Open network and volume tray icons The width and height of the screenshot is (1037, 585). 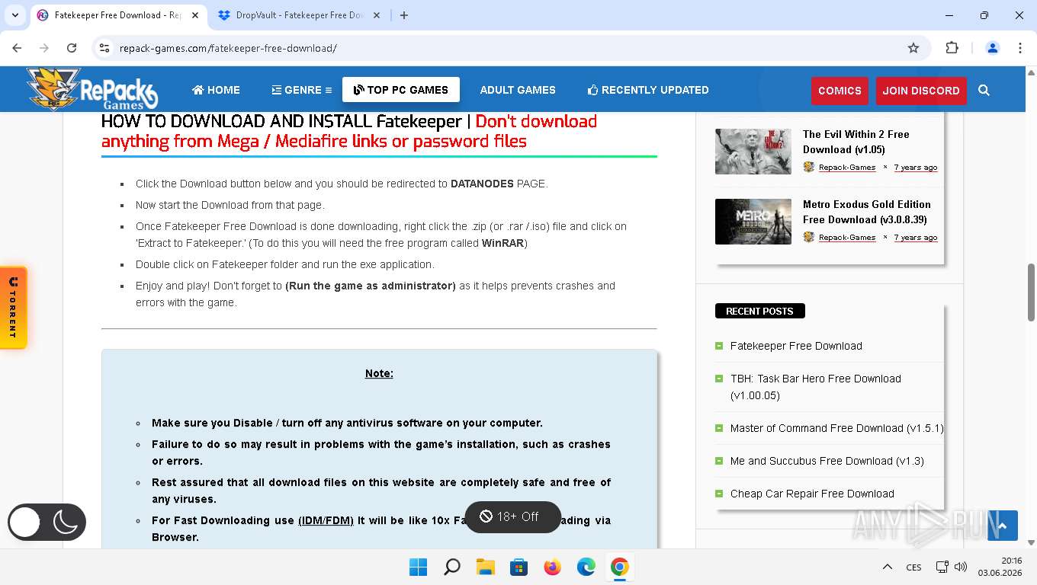951,567
